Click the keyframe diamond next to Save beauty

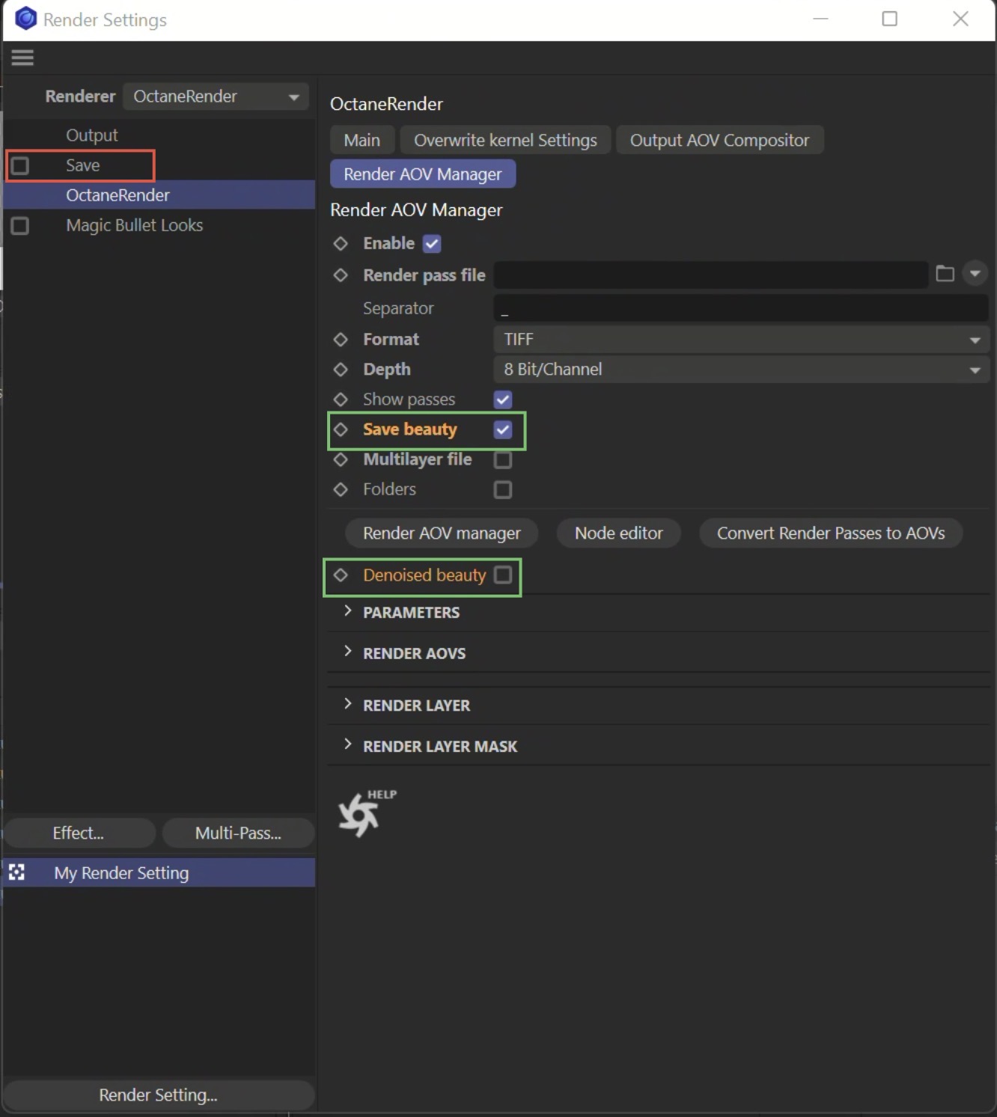[341, 429]
